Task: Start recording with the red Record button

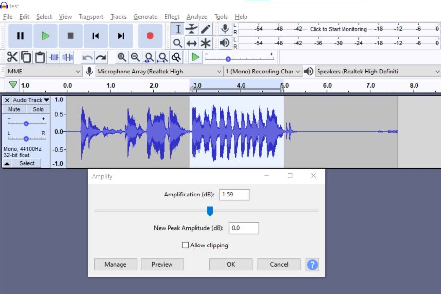Action: coord(150,36)
